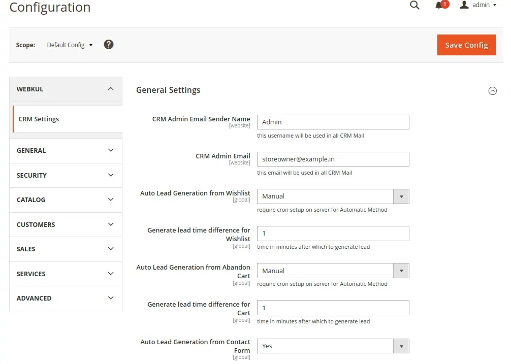Open the Scope Default Config dropdown

coord(69,45)
